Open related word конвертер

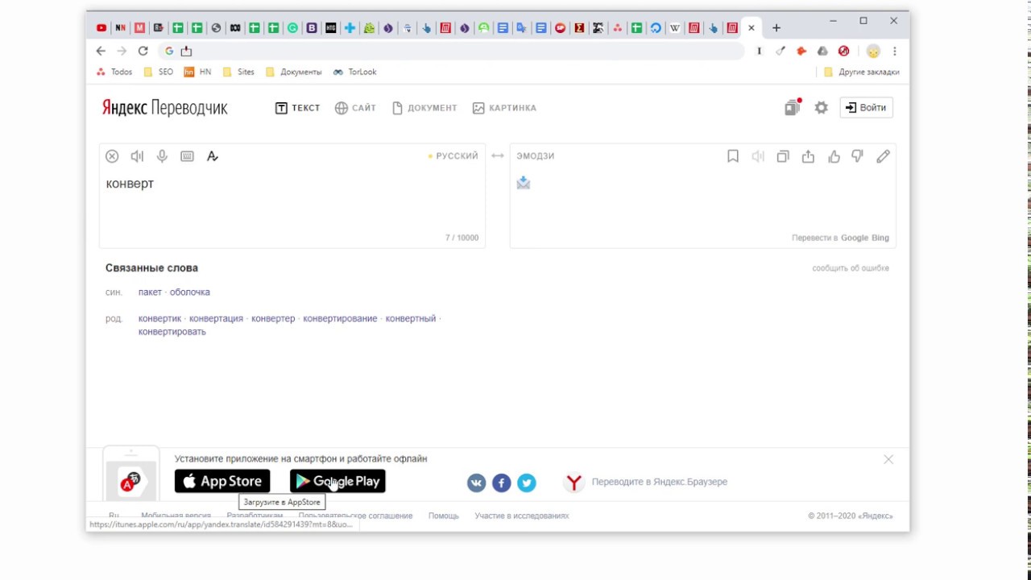[x=273, y=318]
